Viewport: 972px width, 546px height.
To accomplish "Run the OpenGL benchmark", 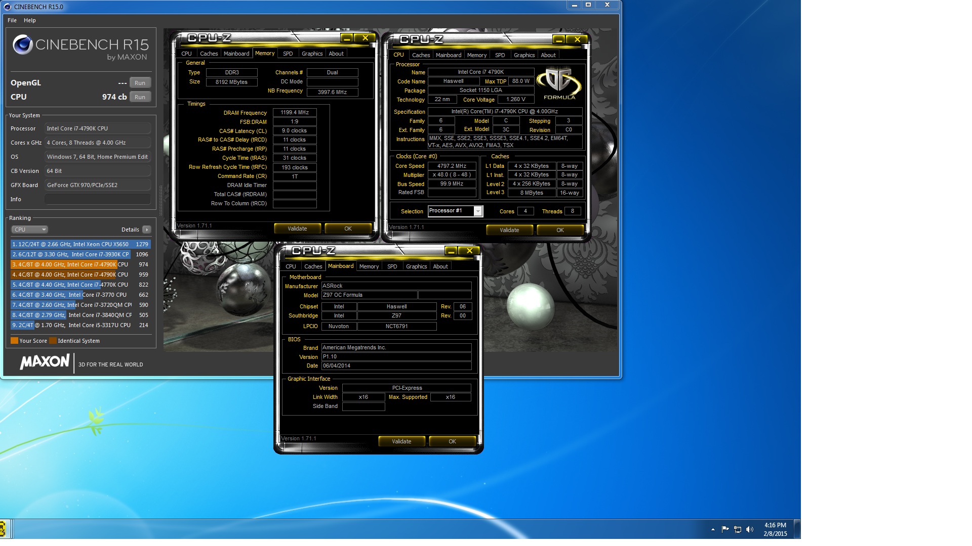I will (140, 83).
